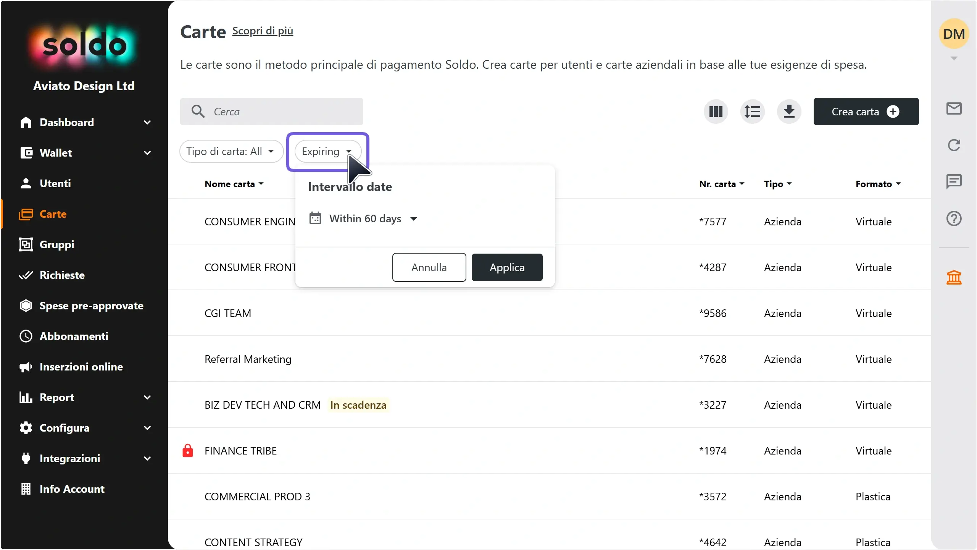Click the Gruppi icon in sidebar
977x550 pixels.
pyautogui.click(x=26, y=244)
